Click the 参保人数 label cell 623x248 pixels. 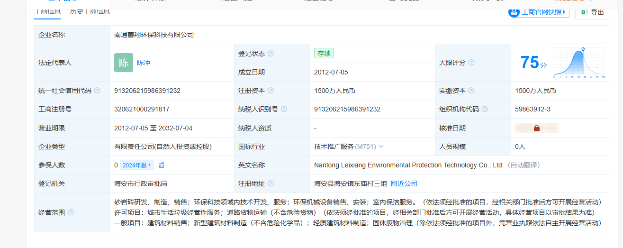point(72,165)
